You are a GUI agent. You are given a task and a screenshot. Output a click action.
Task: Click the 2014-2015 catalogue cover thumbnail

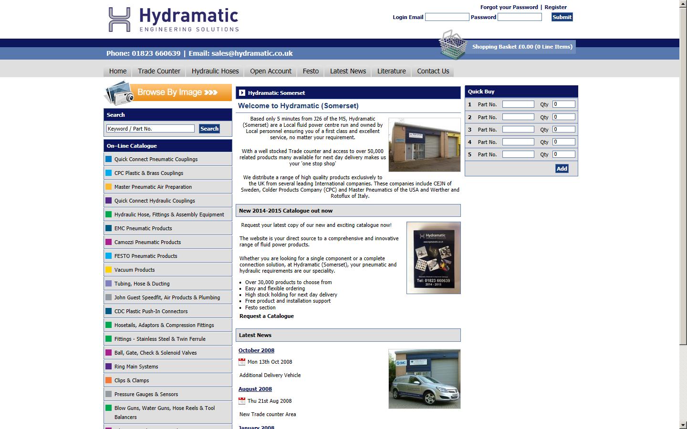[433, 258]
